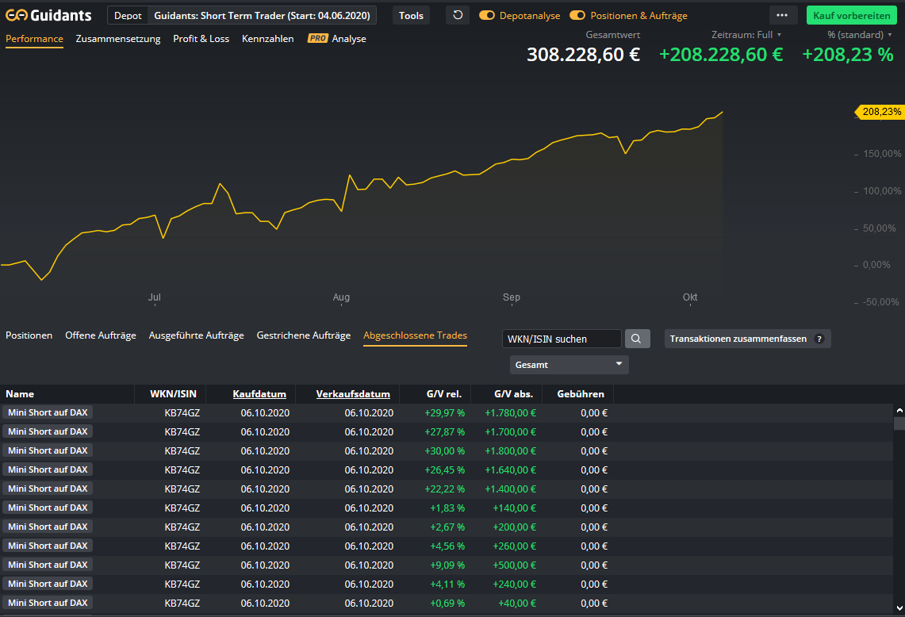Click the Aug label on chart axis
This screenshot has width=905, height=617.
pos(341,297)
